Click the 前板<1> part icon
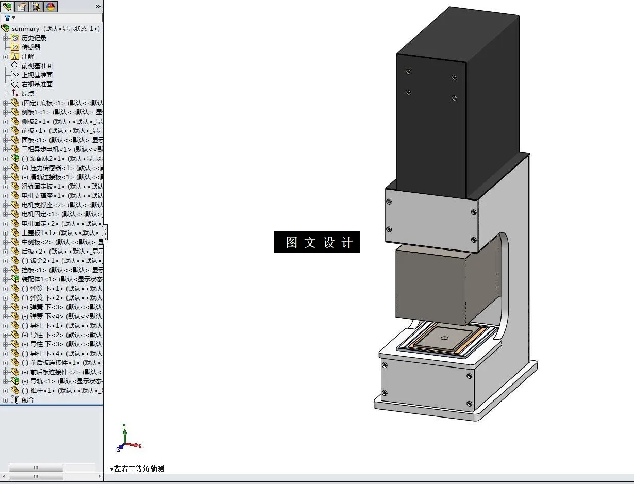634x484 pixels. pyautogui.click(x=15, y=130)
